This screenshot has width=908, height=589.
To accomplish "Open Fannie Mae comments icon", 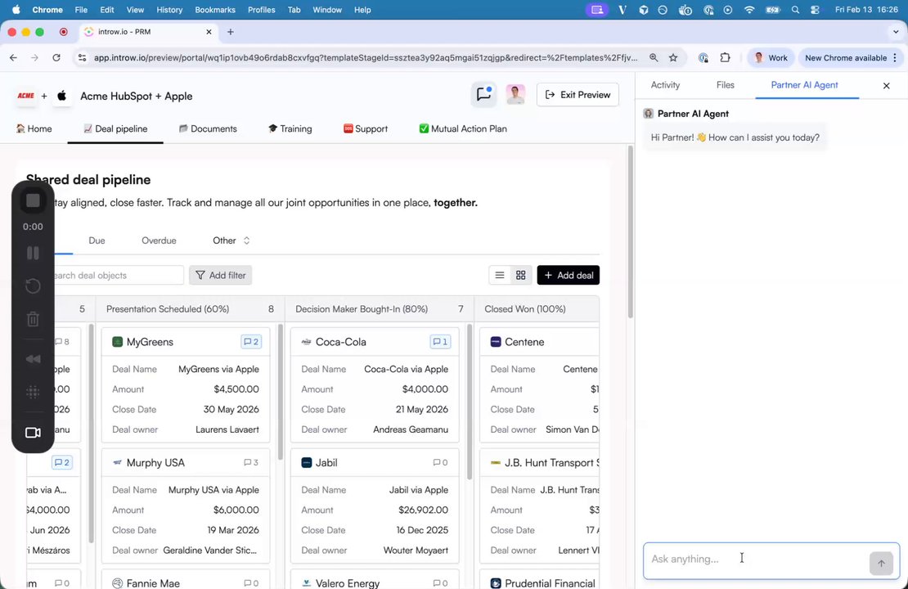I will [251, 583].
